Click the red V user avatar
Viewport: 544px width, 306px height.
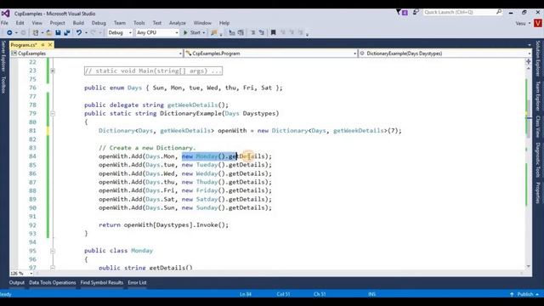tap(538, 23)
